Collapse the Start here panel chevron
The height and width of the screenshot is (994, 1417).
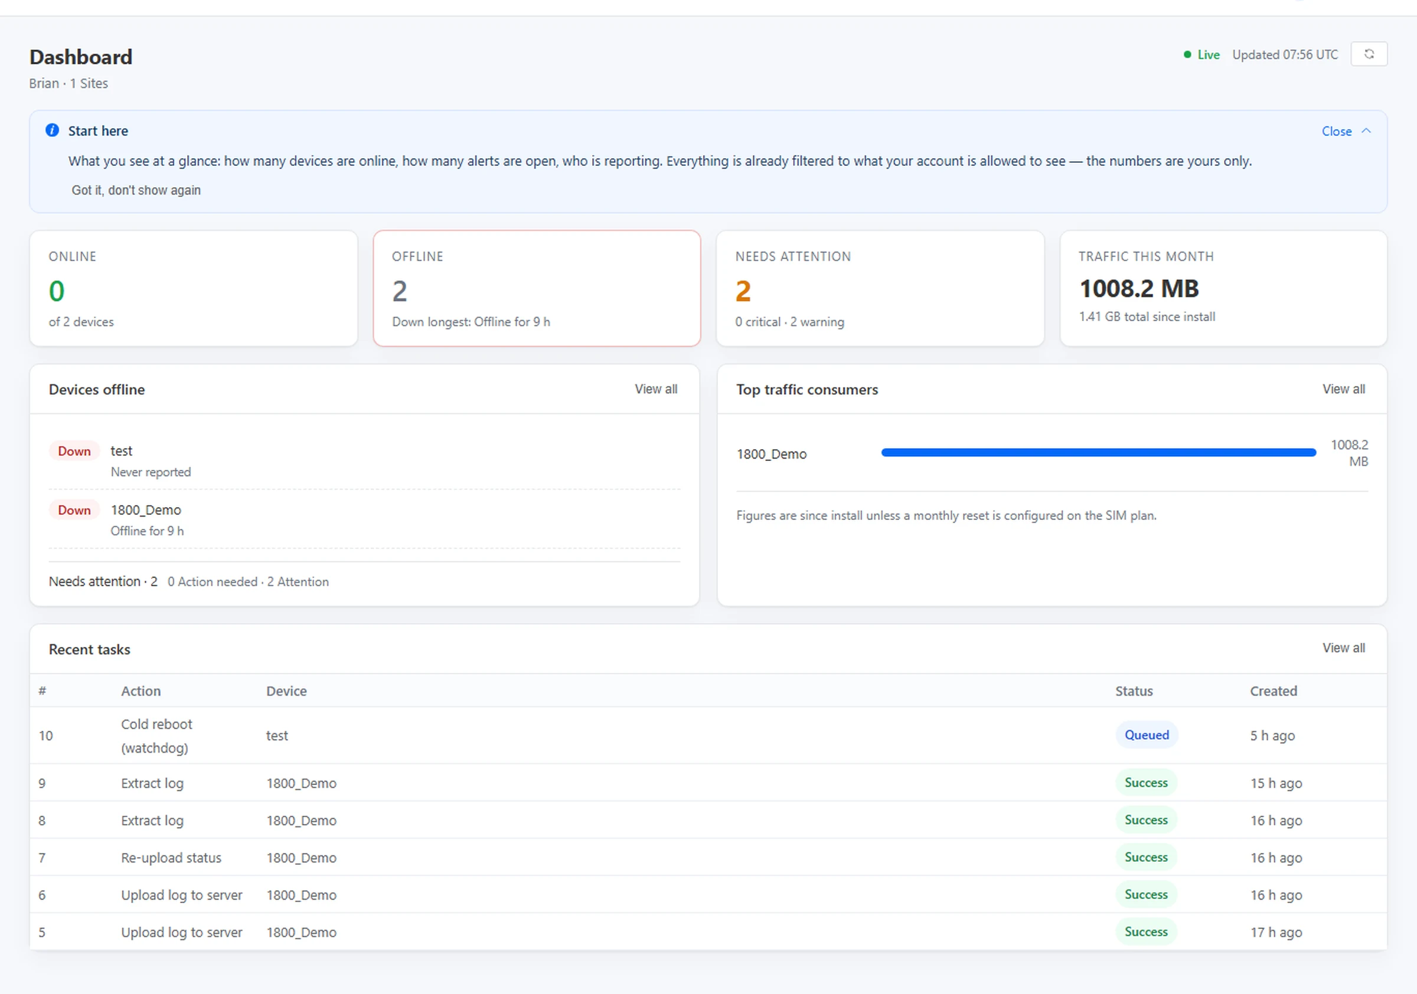click(x=1366, y=131)
